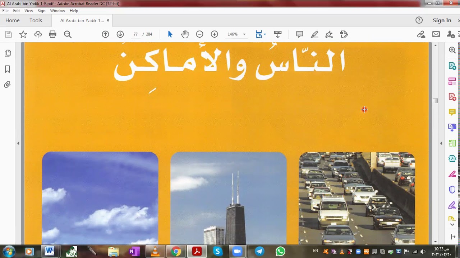Select the highlight text pen tool
Screen dimensions: 460x258
(x=314, y=34)
